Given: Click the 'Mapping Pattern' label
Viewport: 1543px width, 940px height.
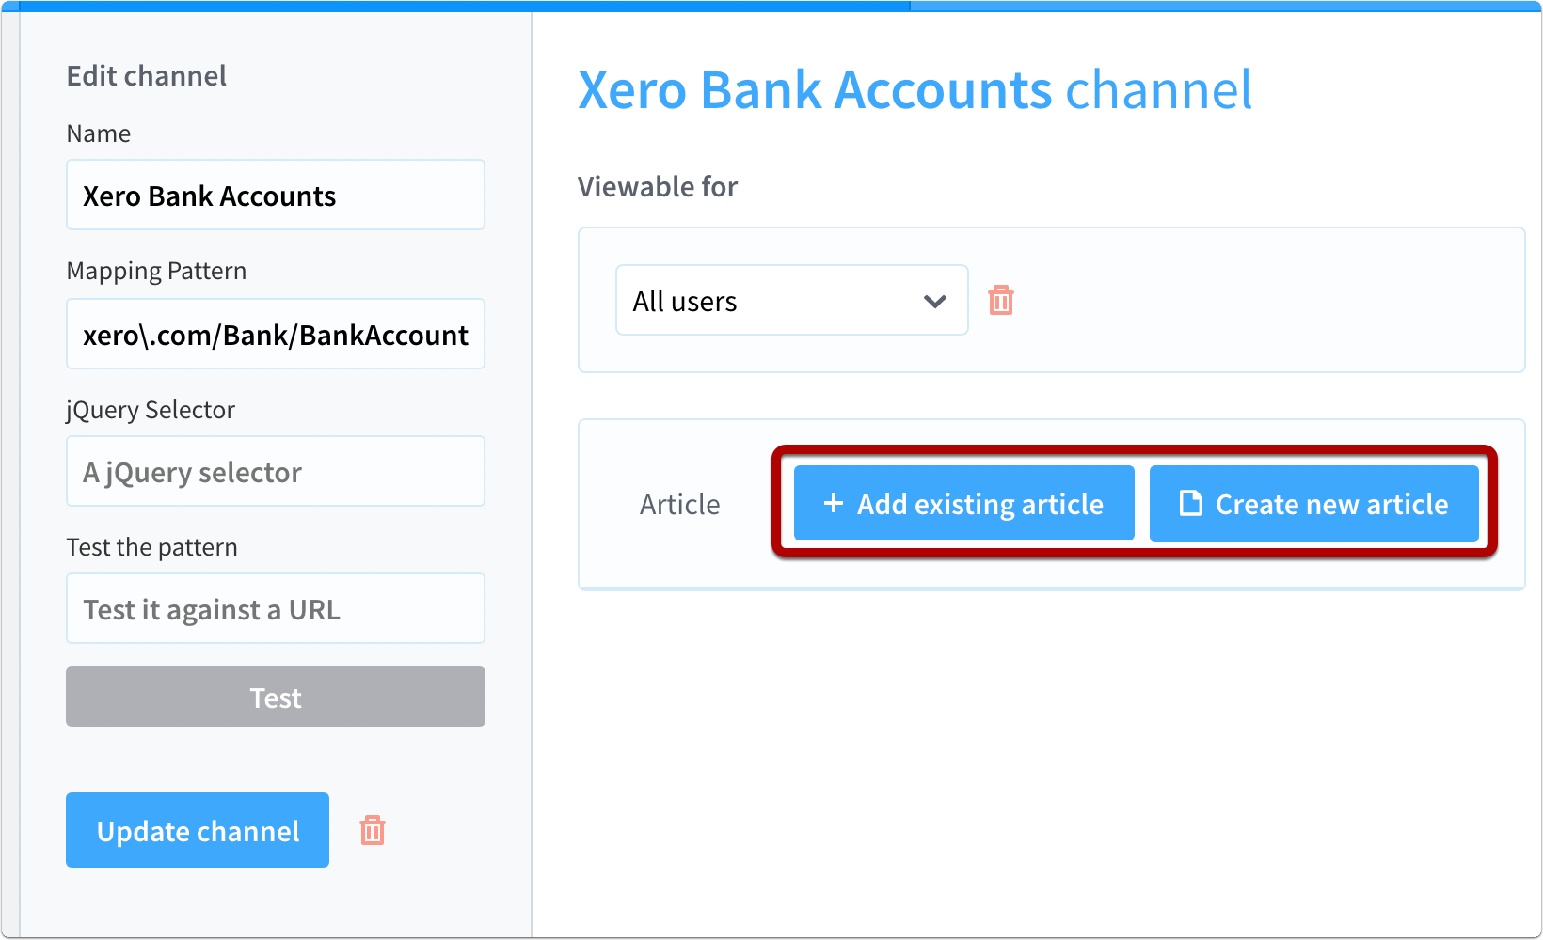Looking at the screenshot, I should click(156, 271).
